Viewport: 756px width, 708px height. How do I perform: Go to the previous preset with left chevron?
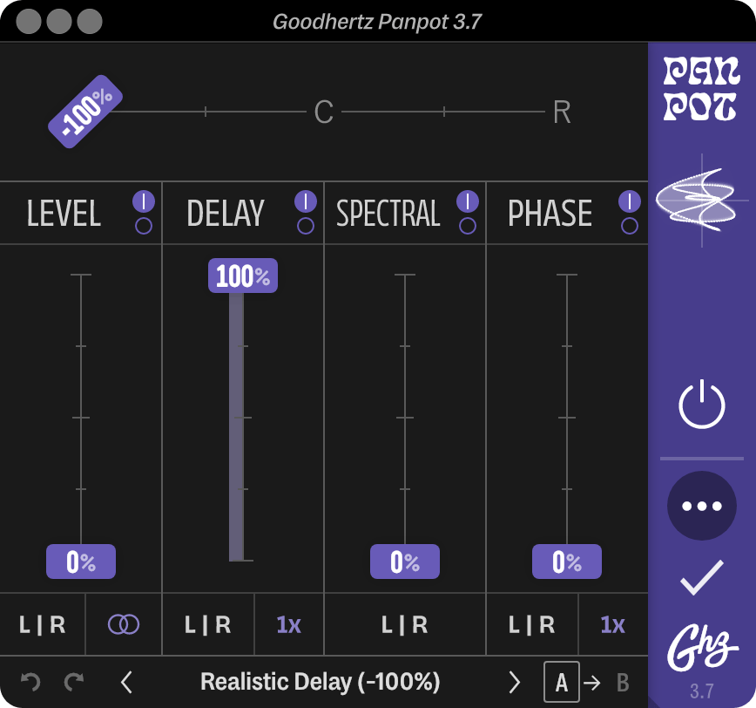126,683
